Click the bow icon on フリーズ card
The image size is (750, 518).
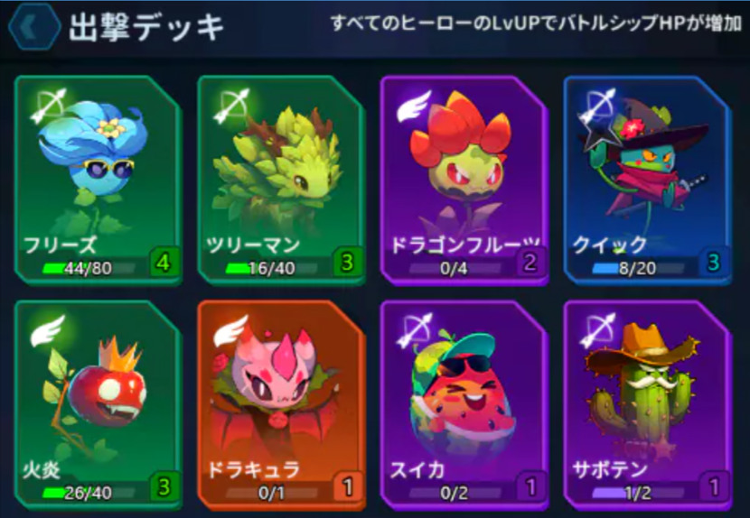[x=48, y=106]
